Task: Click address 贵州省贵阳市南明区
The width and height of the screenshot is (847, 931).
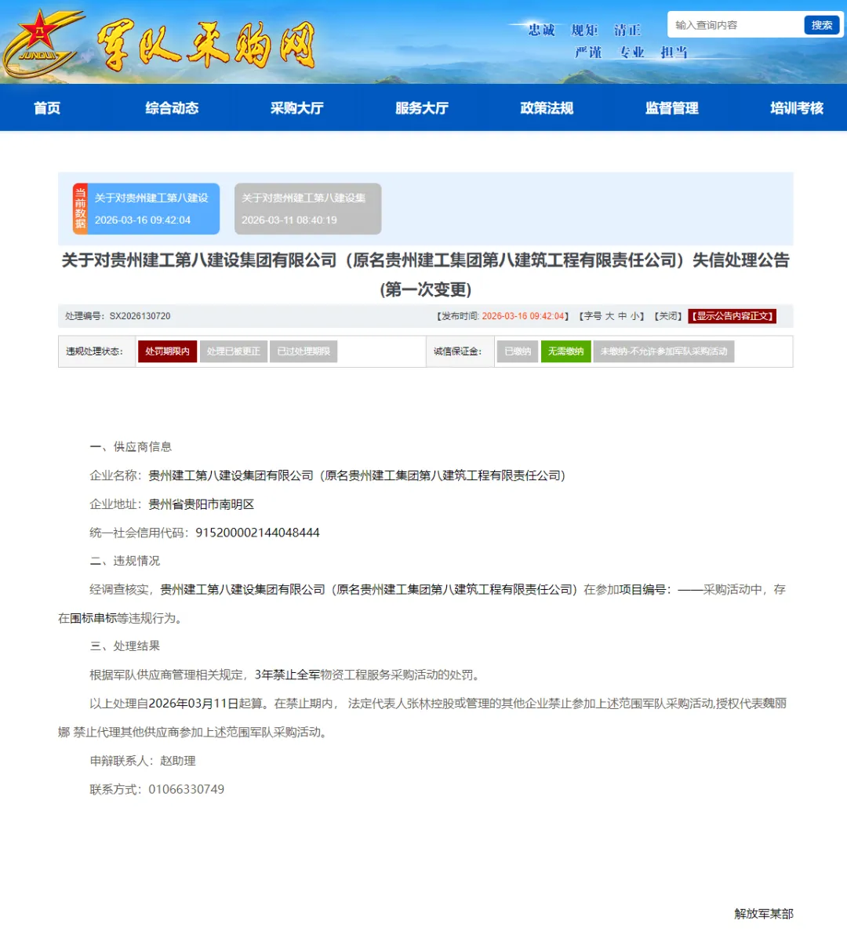Action: tap(202, 504)
